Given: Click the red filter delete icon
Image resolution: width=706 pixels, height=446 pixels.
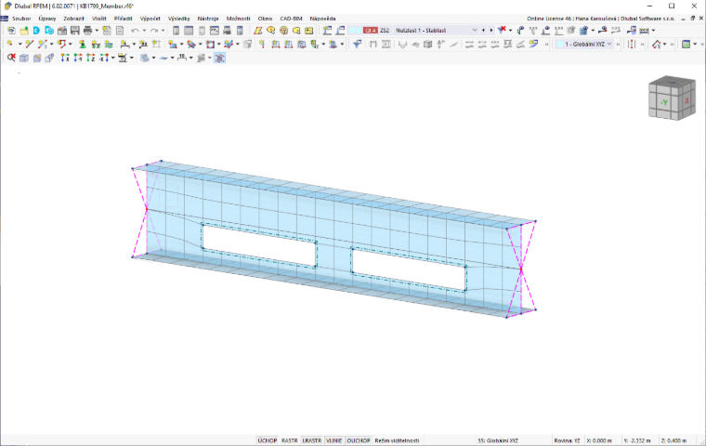Looking at the screenshot, I should (502, 30).
